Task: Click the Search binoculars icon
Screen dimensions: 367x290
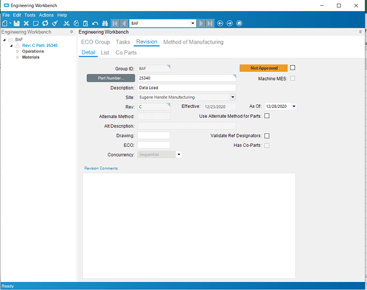Action: 105,23
